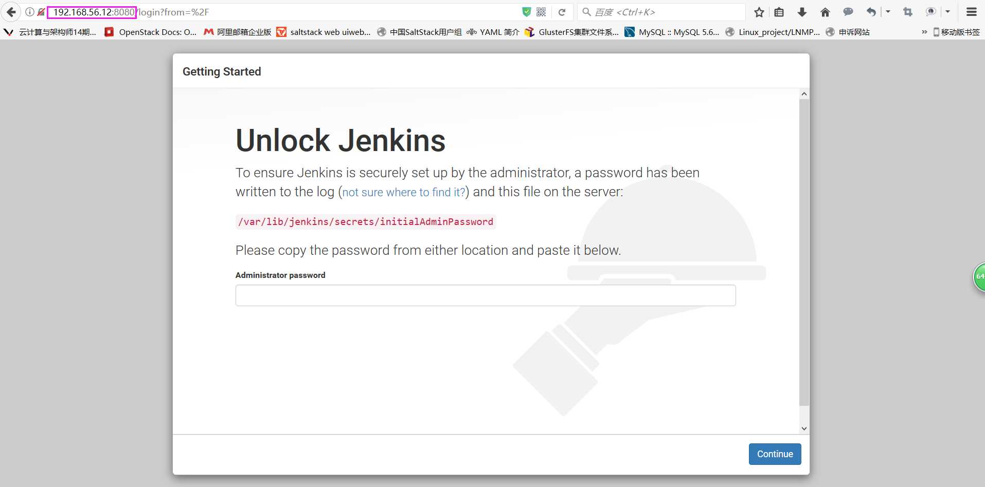
Task: Open the hamburger browser menu
Action: coord(972,12)
